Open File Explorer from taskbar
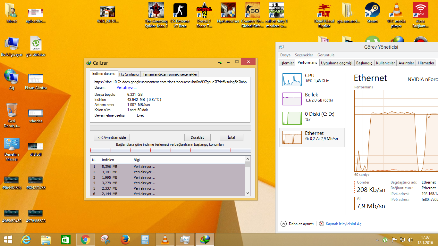 [x=46, y=240]
